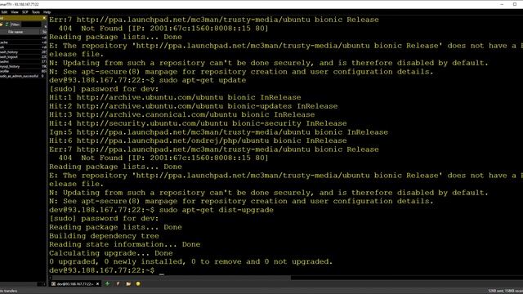Image resolution: width=523 pixels, height=294 pixels.
Task: Click the 'sudo apt-get dist-upgrade' command line
Action: pyautogui.click(x=216, y=210)
